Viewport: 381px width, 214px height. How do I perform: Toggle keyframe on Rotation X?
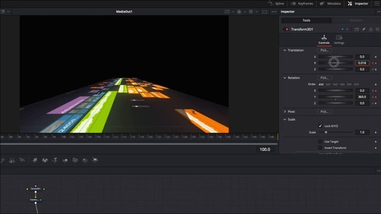coord(376,90)
